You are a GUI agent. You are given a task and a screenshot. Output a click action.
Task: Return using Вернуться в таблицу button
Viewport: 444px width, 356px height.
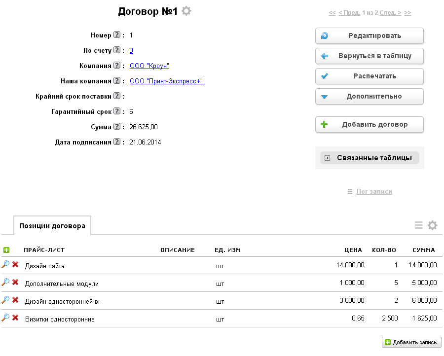[370, 56]
